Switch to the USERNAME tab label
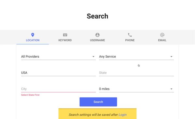195x119 pixels. click(97, 40)
